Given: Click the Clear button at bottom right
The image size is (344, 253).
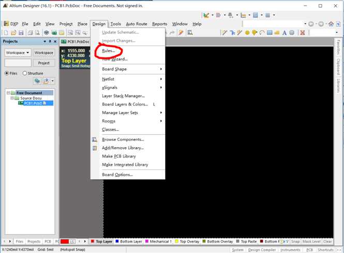Looking at the screenshot, I should pos(327,242).
